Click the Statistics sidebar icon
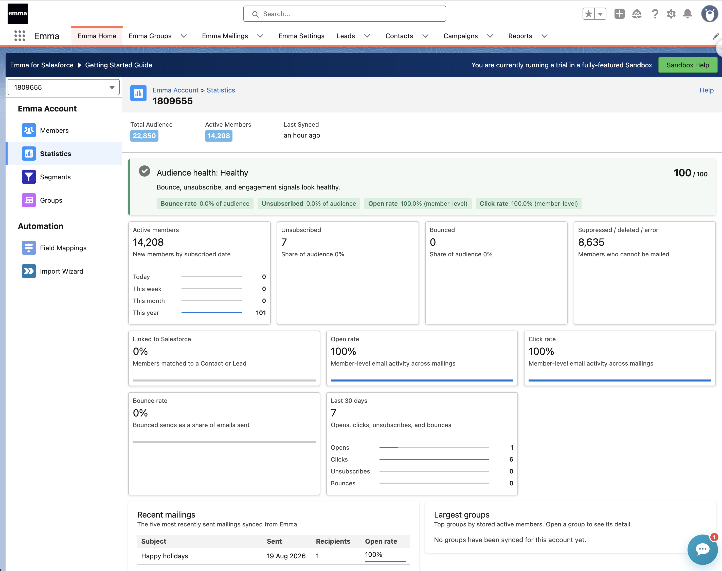722x571 pixels. 29,154
